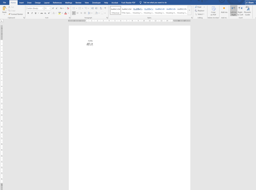256x190 pixels.
Task: Apply subscript formatting
Action: pyautogui.click(x=45, y=13)
